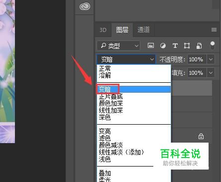Choose 颜色加深 blend mode
The width and height of the screenshot is (221, 182).
pyautogui.click(x=134, y=103)
